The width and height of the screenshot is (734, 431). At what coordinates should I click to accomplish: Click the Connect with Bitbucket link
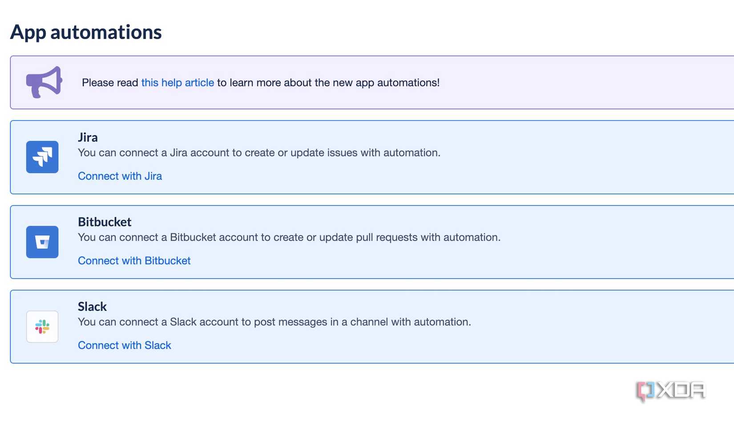[134, 261]
